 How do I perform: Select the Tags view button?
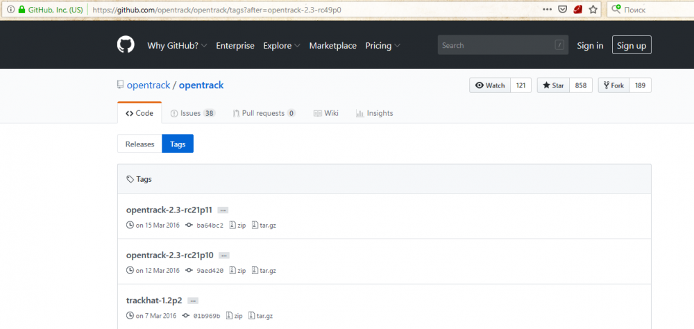click(178, 144)
